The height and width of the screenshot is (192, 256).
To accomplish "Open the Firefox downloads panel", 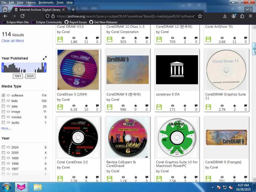I will click(225, 16).
